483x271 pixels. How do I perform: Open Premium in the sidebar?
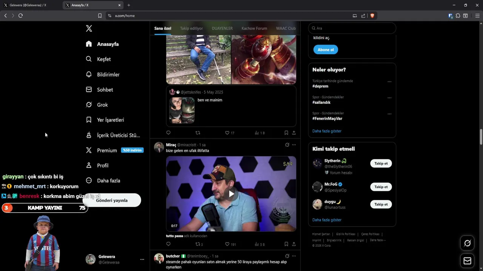(101, 150)
